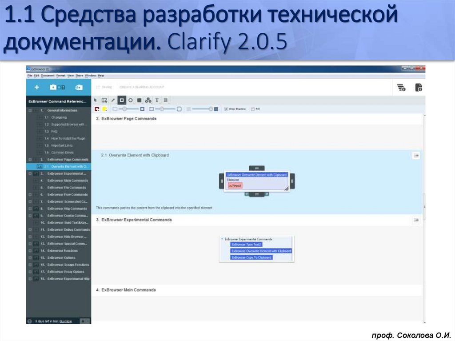Select the Text tool in the annotation toolbar
Image resolution: width=455 pixels, height=341 pixels.
(157, 100)
